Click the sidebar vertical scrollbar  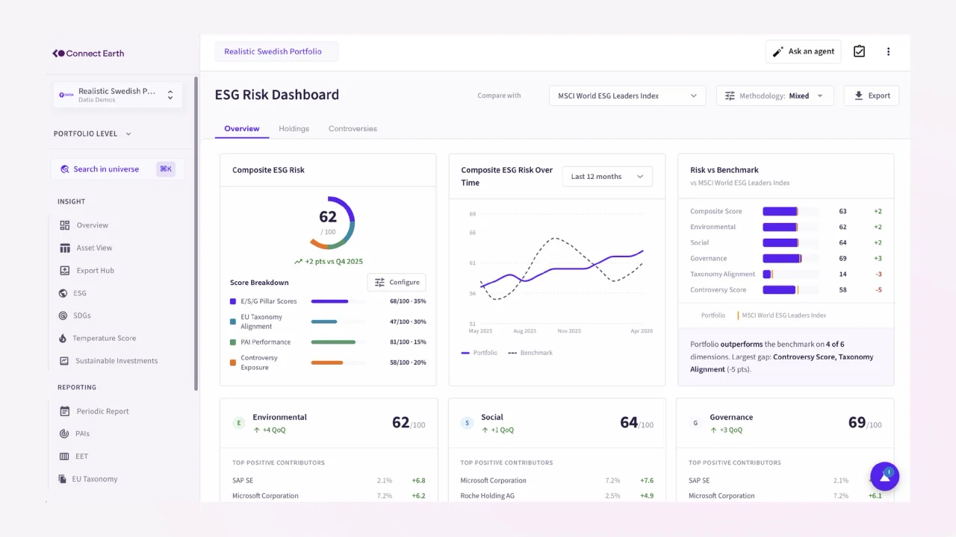(196, 233)
